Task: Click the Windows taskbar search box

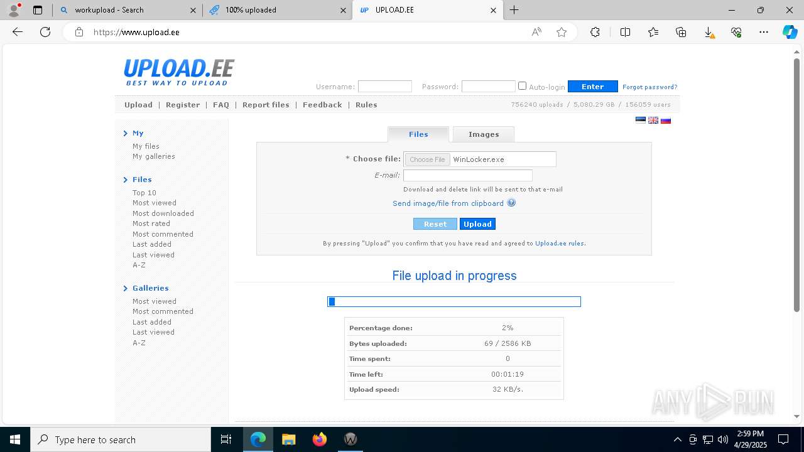Action: pos(121,439)
